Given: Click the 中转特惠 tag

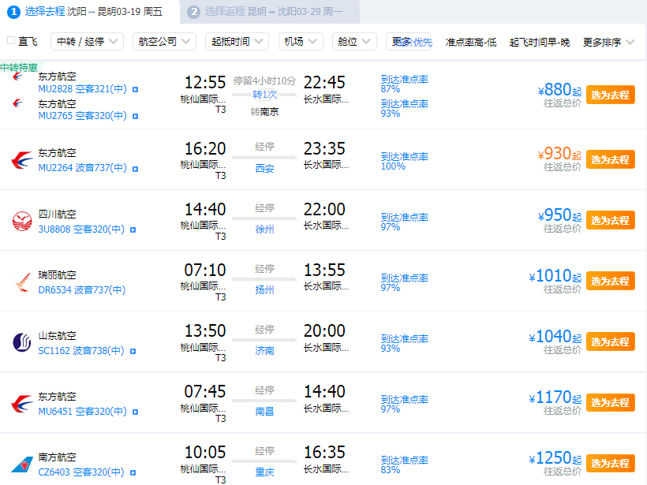Looking at the screenshot, I should (19, 67).
